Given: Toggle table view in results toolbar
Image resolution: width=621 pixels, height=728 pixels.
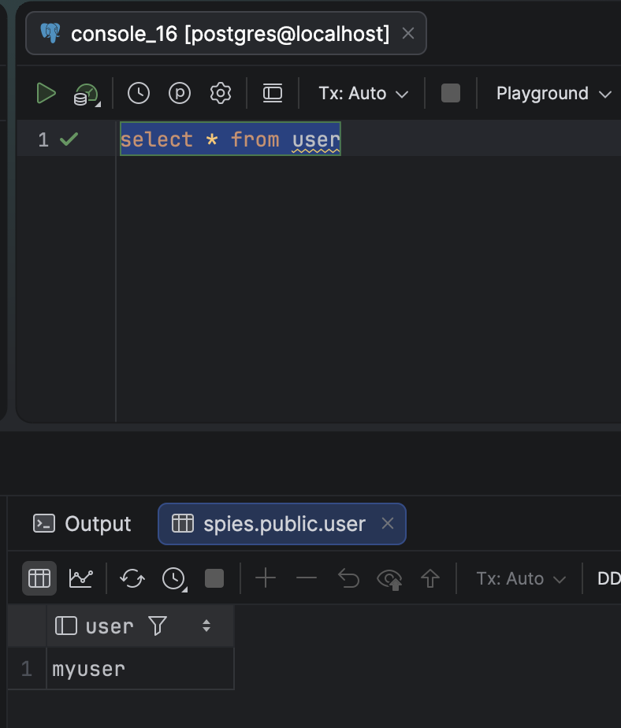Looking at the screenshot, I should coord(39,578).
